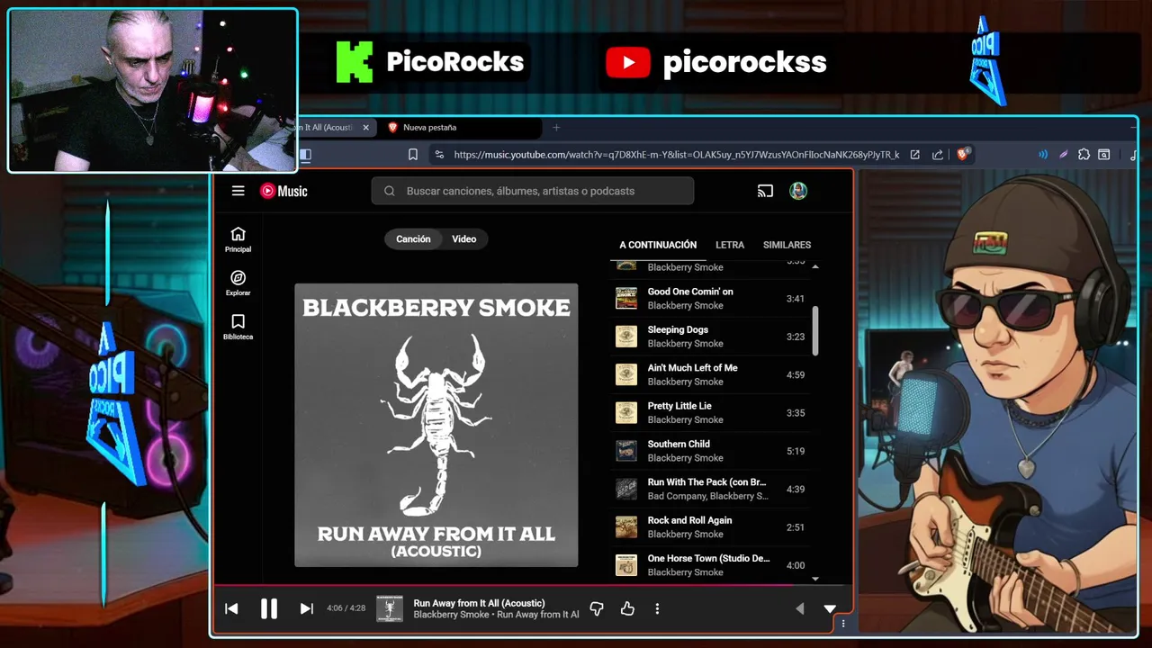Click Rock and Roll Again thumbnail
The width and height of the screenshot is (1152, 648).
point(626,526)
